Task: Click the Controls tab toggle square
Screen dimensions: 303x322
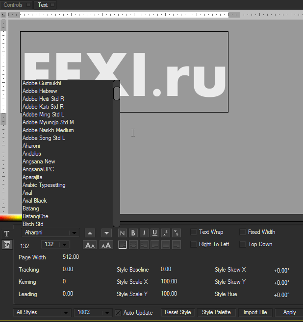Action: 28,5
